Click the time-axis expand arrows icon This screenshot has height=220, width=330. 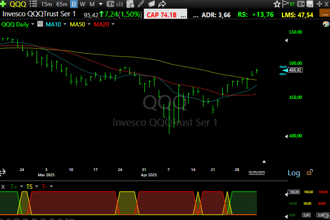click(x=3, y=172)
